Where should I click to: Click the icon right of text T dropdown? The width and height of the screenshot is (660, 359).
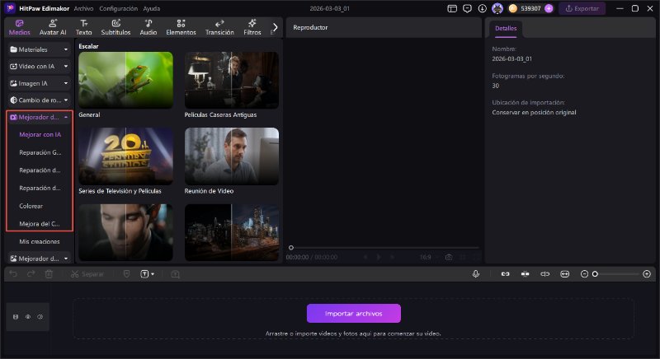[176, 273]
